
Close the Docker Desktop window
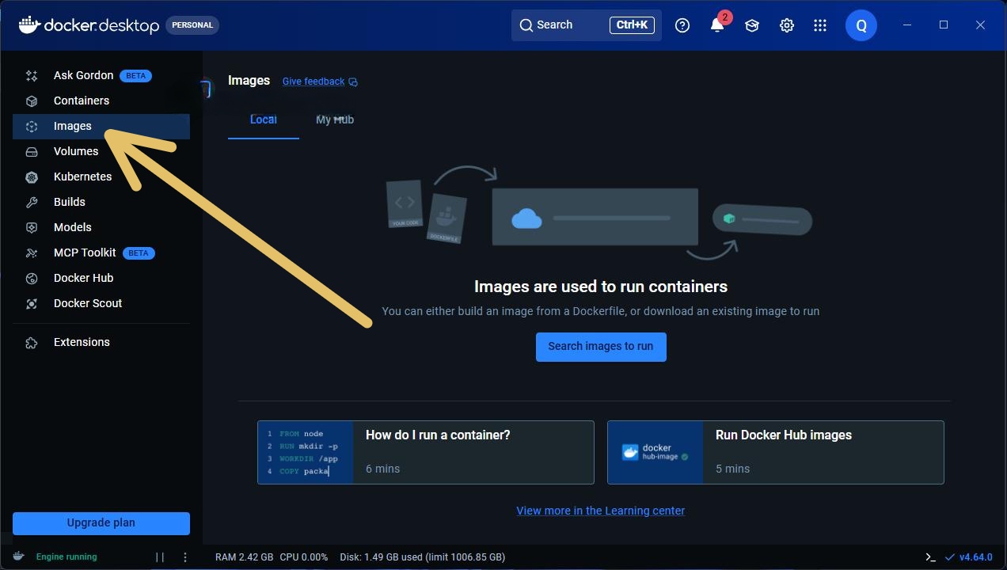pos(980,25)
